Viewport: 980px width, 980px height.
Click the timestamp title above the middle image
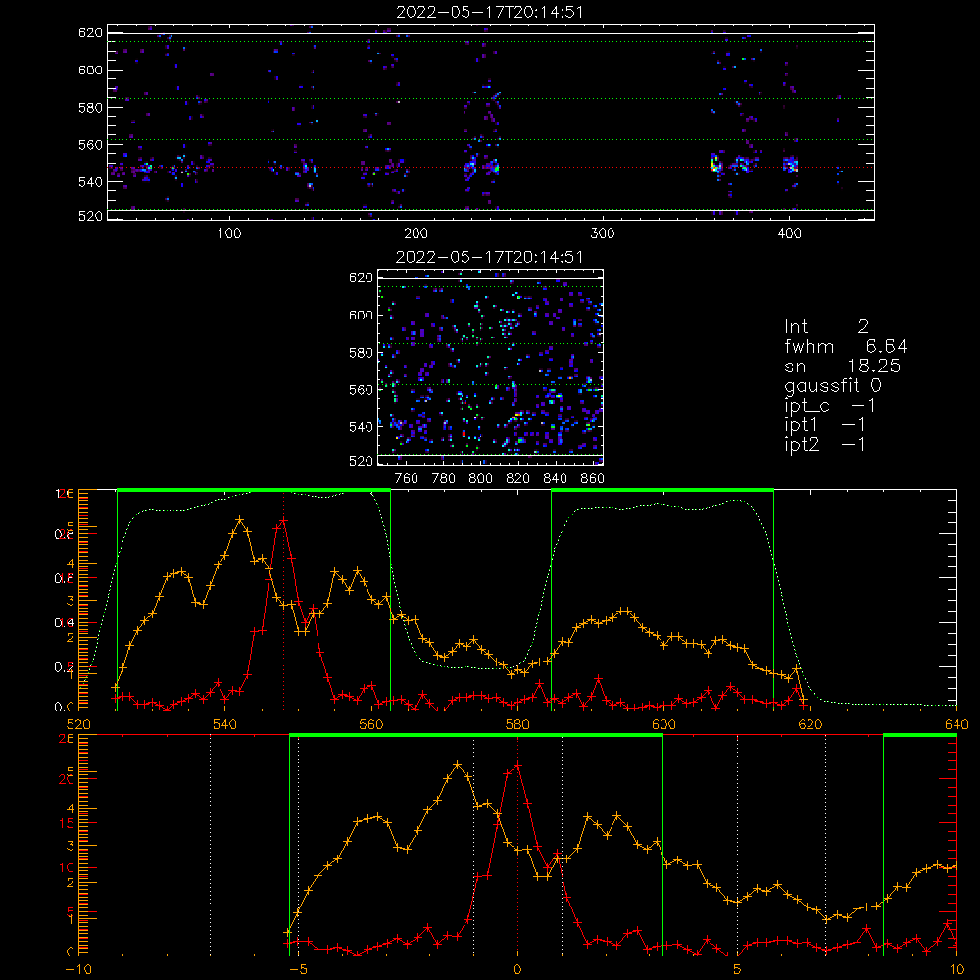pos(490,257)
